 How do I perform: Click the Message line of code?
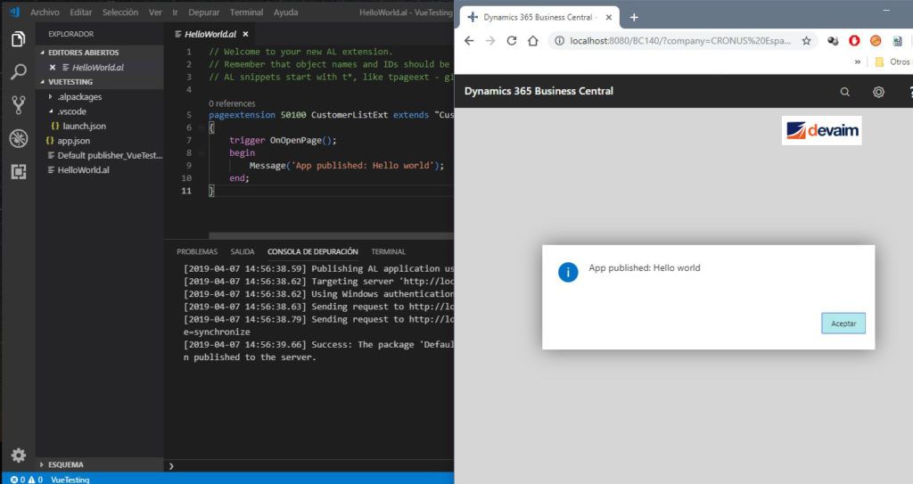[347, 166]
